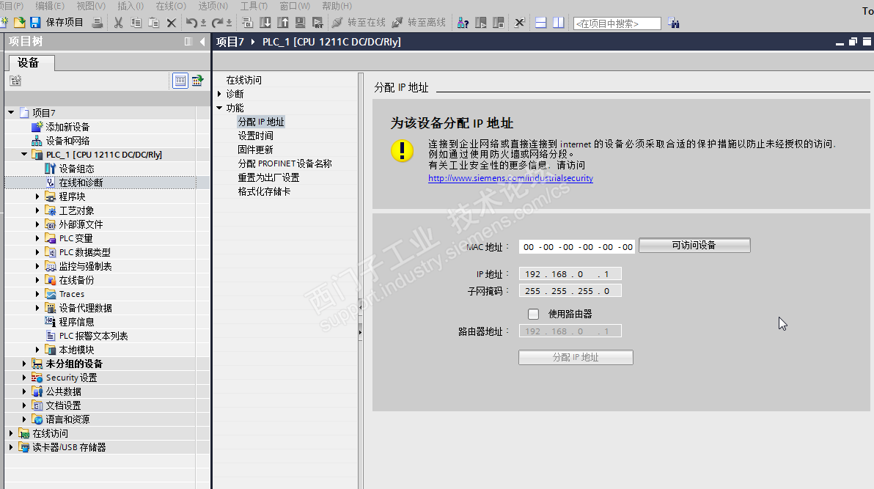Open 设备和网络 in project tree
This screenshot has height=489, width=874.
[67, 141]
